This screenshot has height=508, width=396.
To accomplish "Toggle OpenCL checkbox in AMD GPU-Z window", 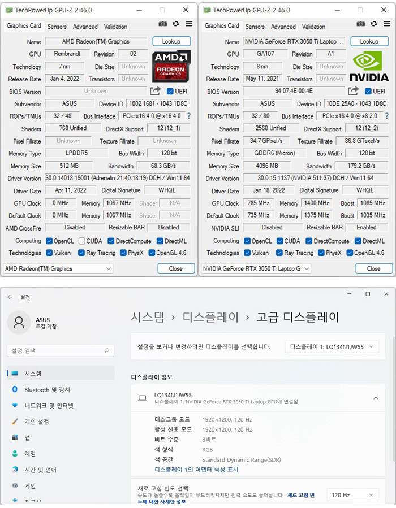I will tap(49, 241).
